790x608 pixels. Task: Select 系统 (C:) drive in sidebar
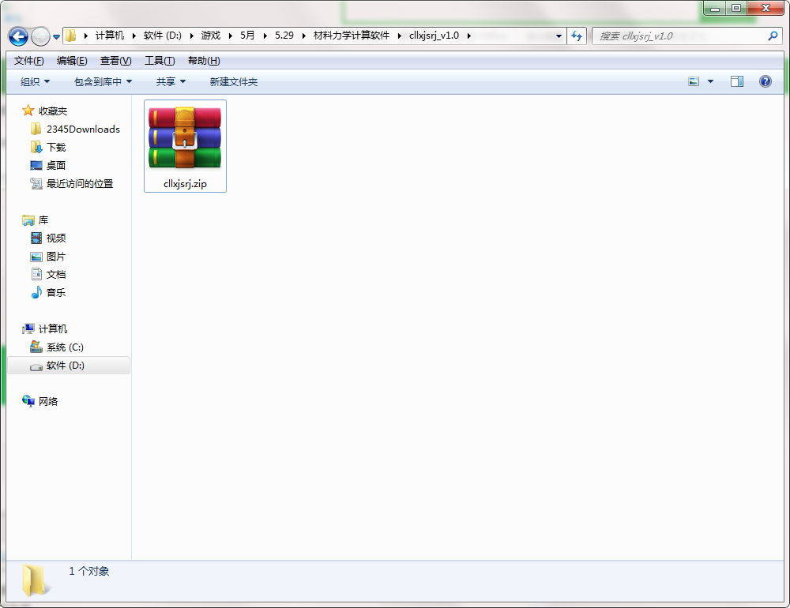[64, 347]
